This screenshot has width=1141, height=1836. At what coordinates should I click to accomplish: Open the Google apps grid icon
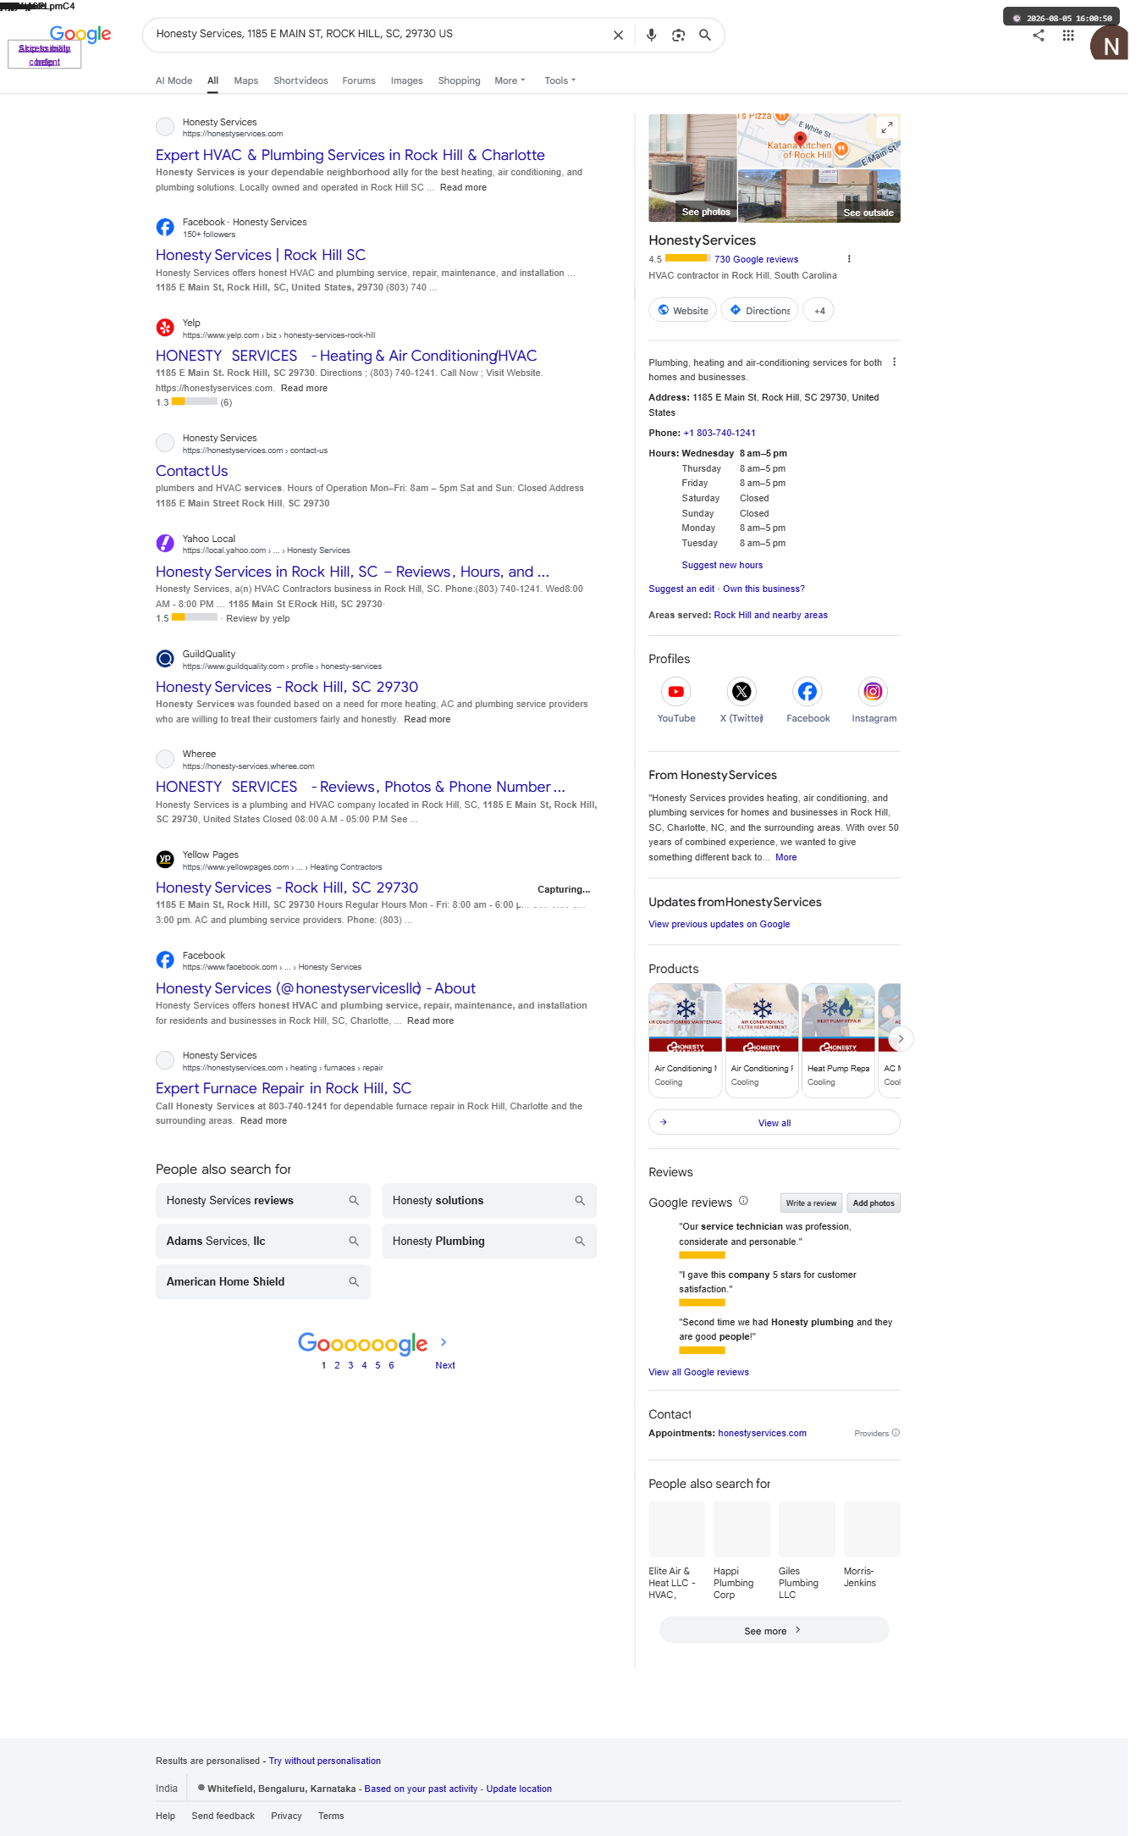[x=1068, y=36]
